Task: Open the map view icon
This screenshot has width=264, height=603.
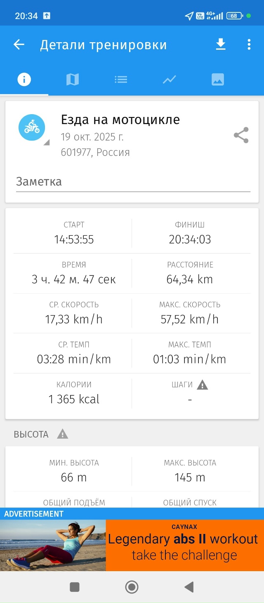Action: coord(72,79)
